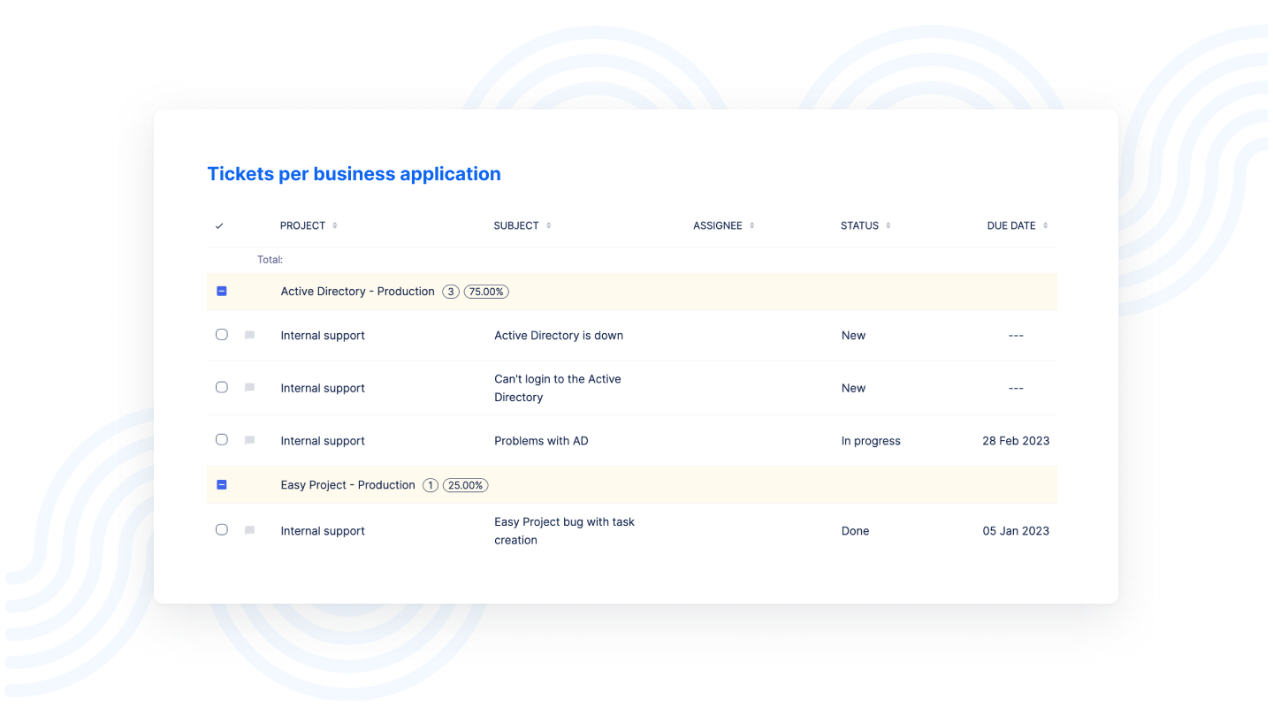This screenshot has width=1273, height=714.
Task: Toggle select-all checkmark in table header
Action: pyautogui.click(x=219, y=226)
